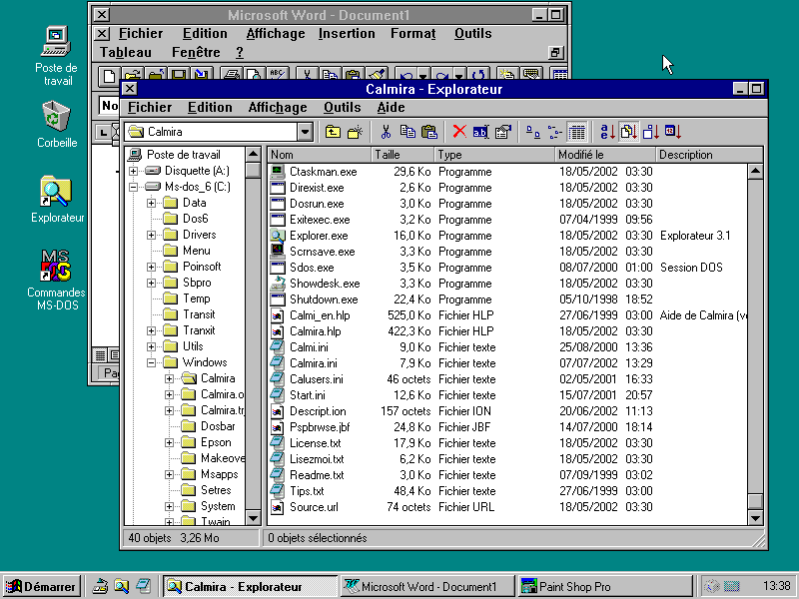This screenshot has height=599, width=799.
Task: Cut selection with Explorateur scissors icon
Action: click(x=386, y=132)
